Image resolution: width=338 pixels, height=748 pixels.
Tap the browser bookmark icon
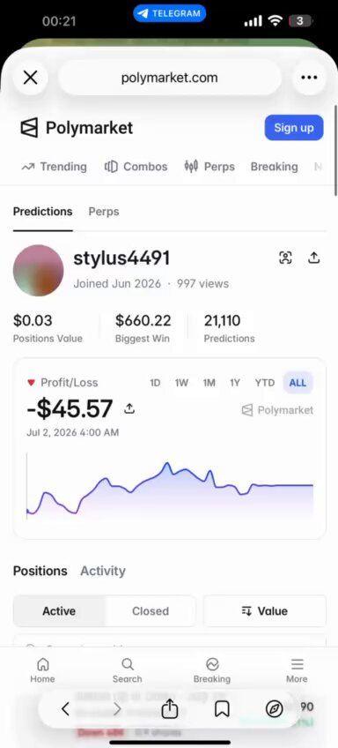(222, 709)
